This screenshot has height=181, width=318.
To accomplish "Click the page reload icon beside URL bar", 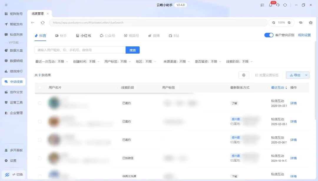I will pos(43,23).
